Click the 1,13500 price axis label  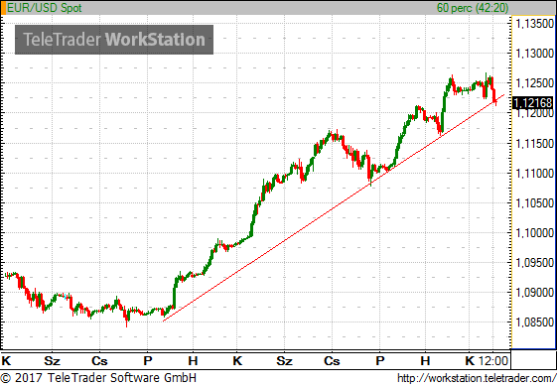534,24
